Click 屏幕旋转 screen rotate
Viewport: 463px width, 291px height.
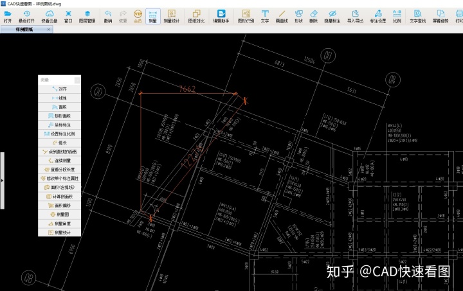coord(440,17)
